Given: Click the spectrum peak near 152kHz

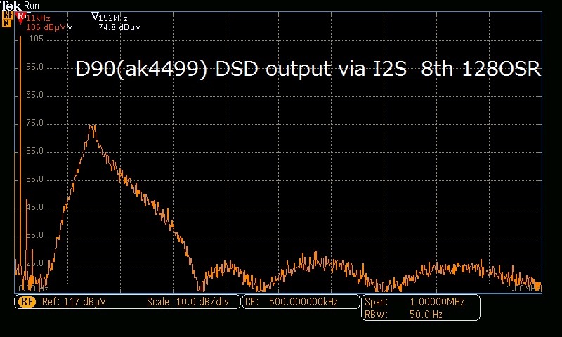Looking at the screenshot, I should tap(93, 126).
